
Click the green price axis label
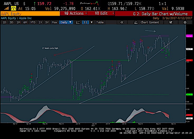click(189, 95)
